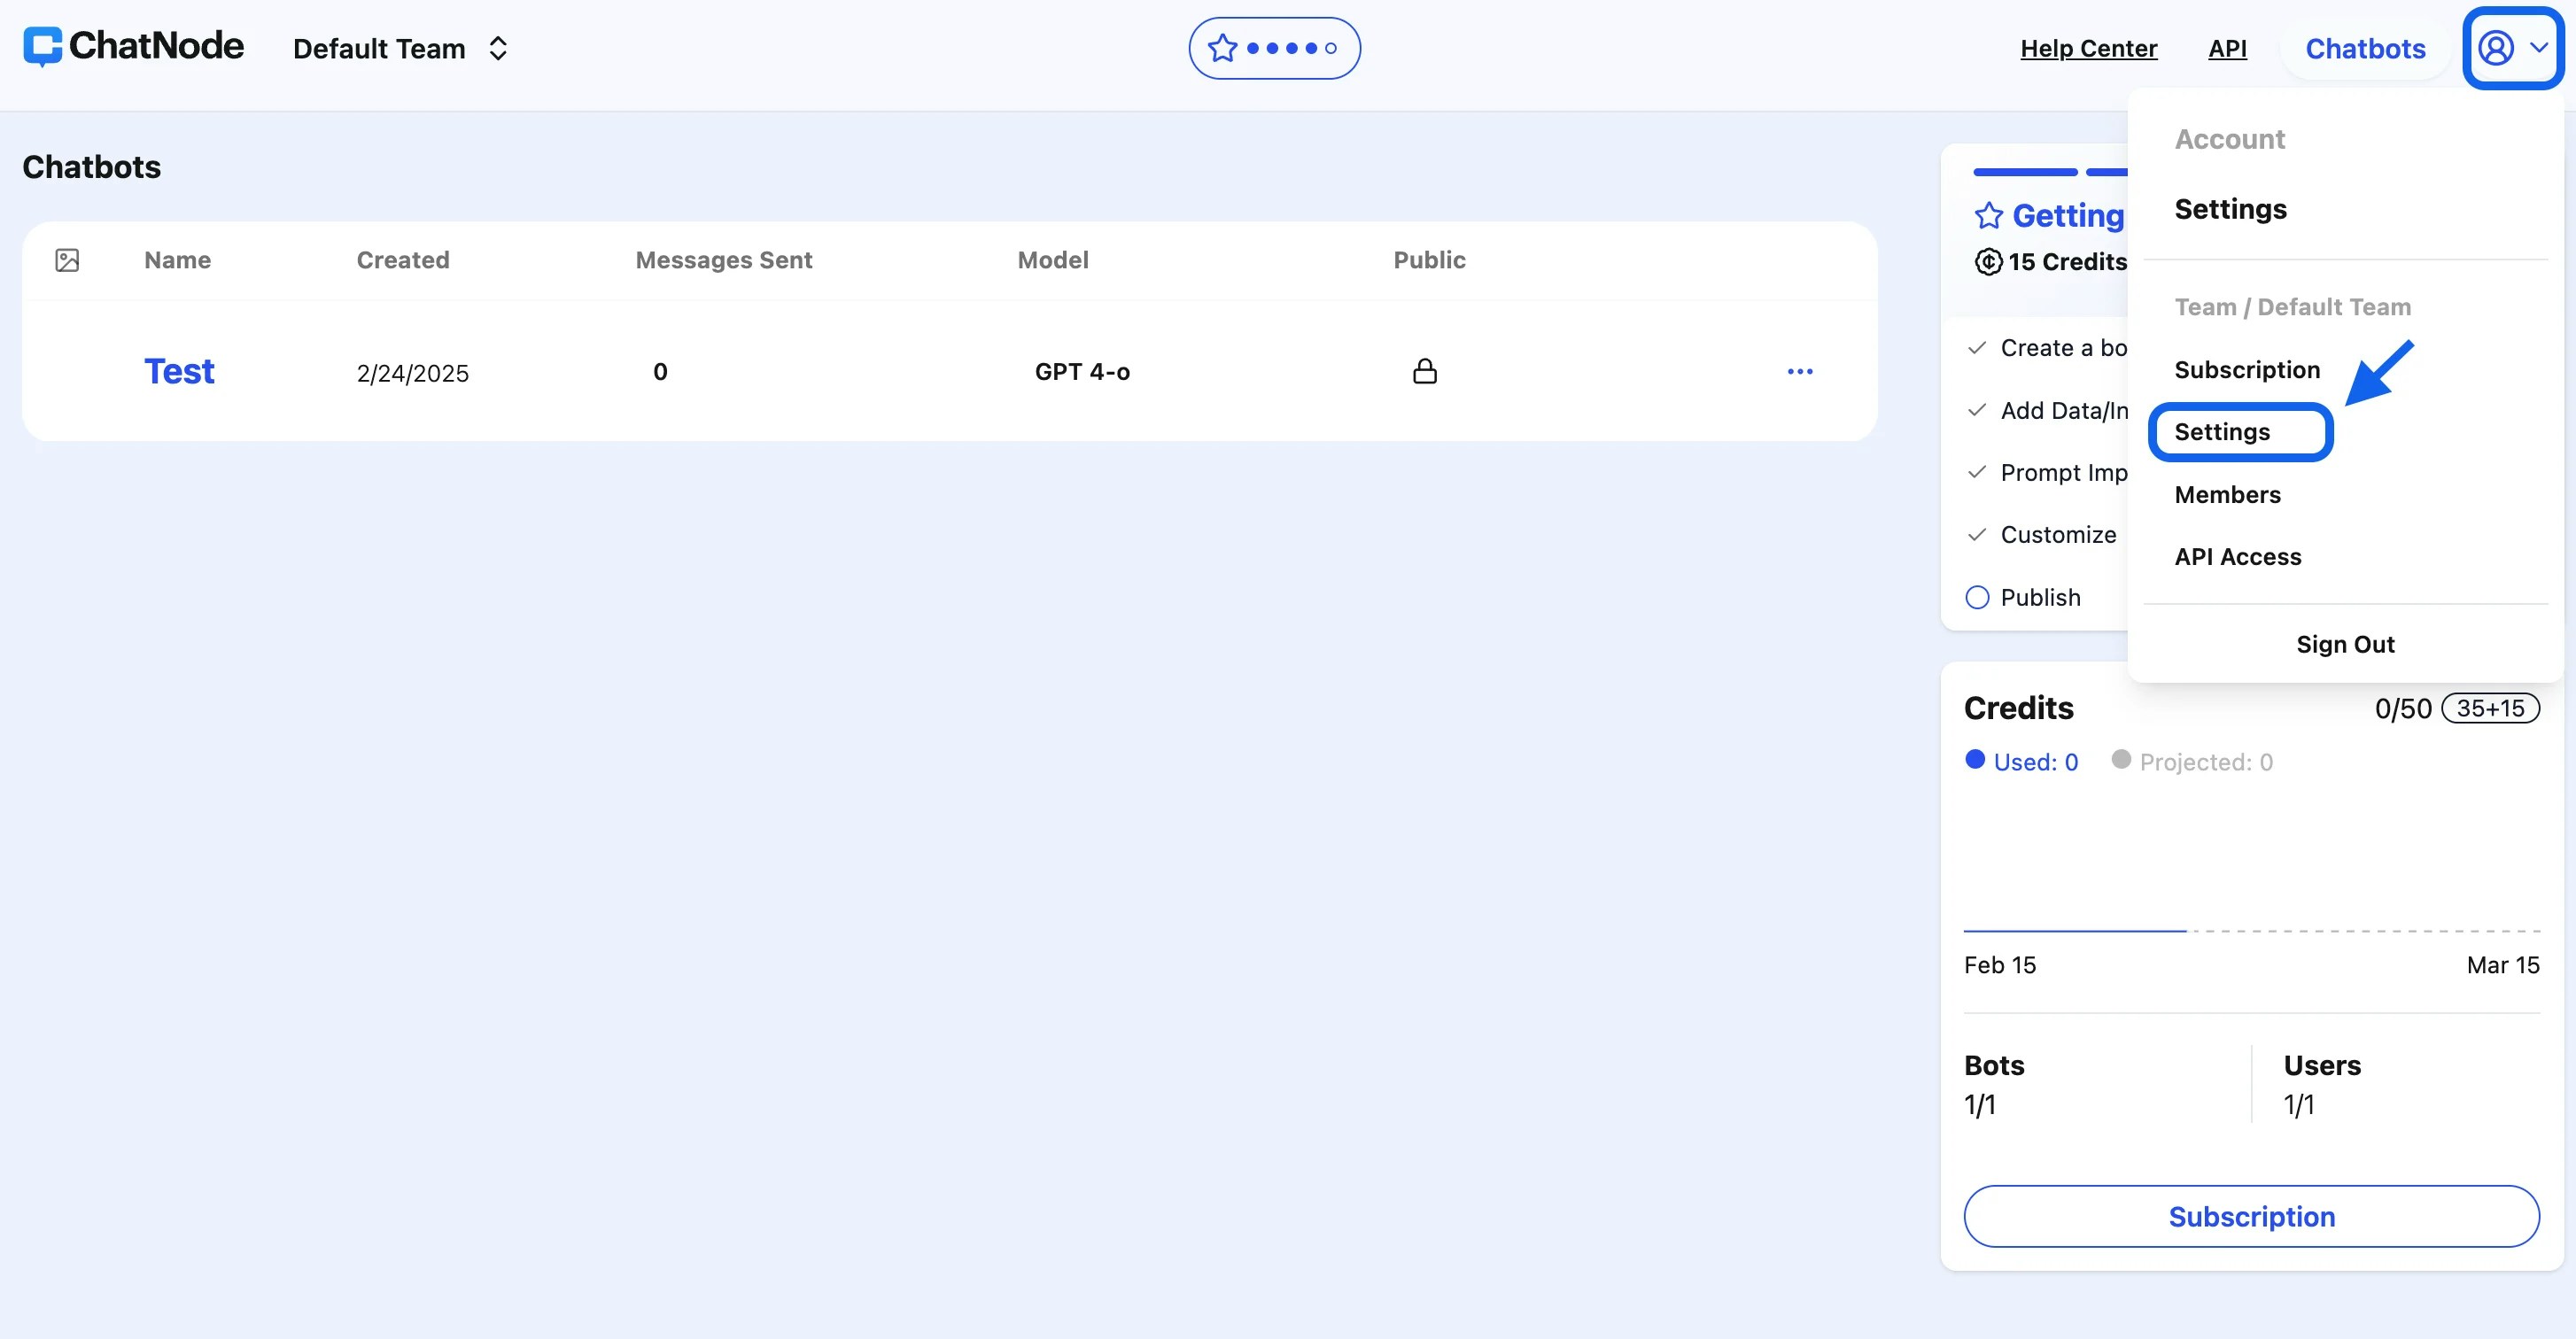The width and height of the screenshot is (2576, 1339).
Task: Click the 2/24/2025 created date
Action: [412, 373]
